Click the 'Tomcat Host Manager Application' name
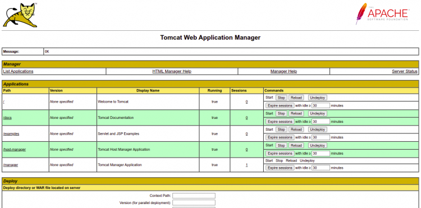 (124, 150)
